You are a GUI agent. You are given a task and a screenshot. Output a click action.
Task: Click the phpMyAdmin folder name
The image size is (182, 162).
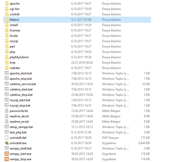point(19,57)
